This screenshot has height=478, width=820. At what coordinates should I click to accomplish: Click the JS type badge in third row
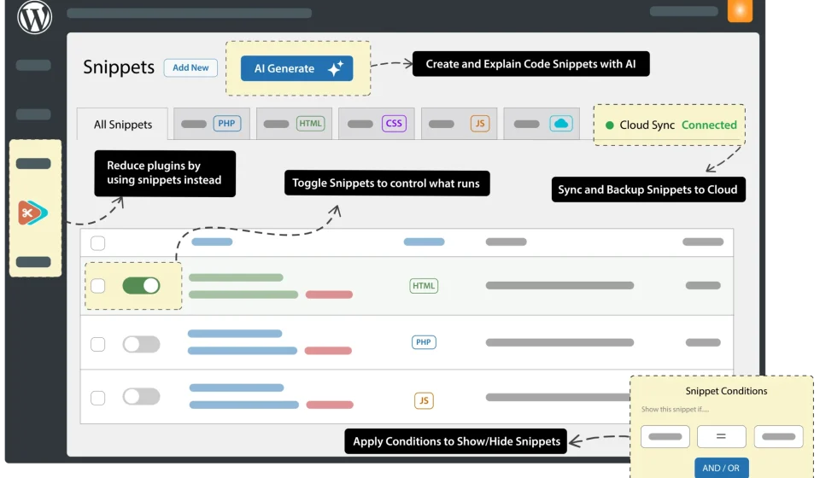tap(424, 400)
